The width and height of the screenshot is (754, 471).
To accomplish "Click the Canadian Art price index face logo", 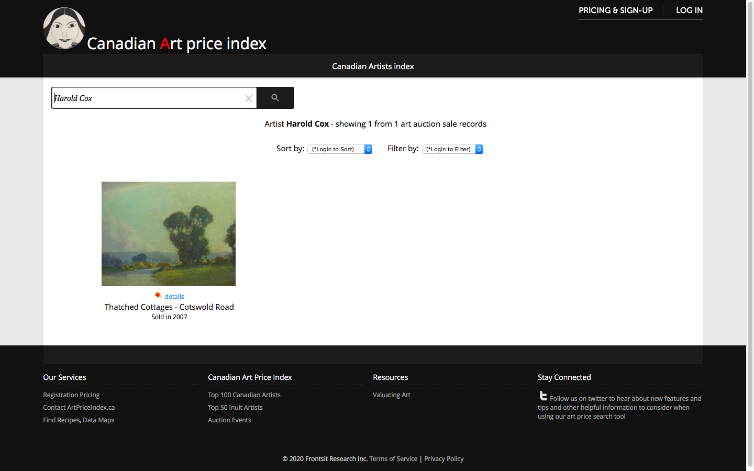I will click(64, 29).
